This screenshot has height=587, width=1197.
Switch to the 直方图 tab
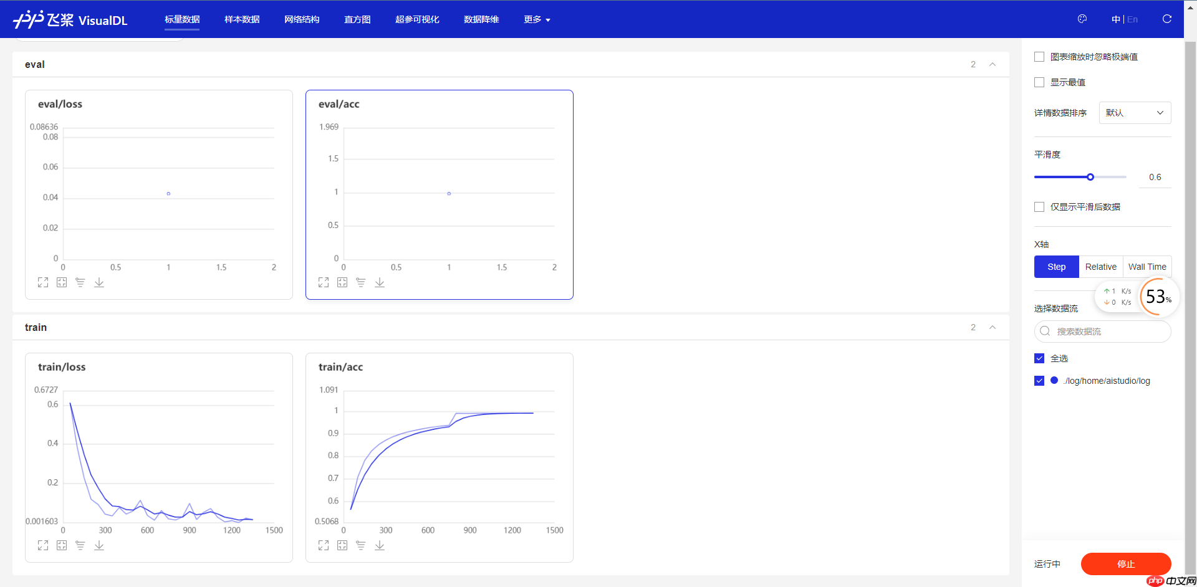coord(357,19)
